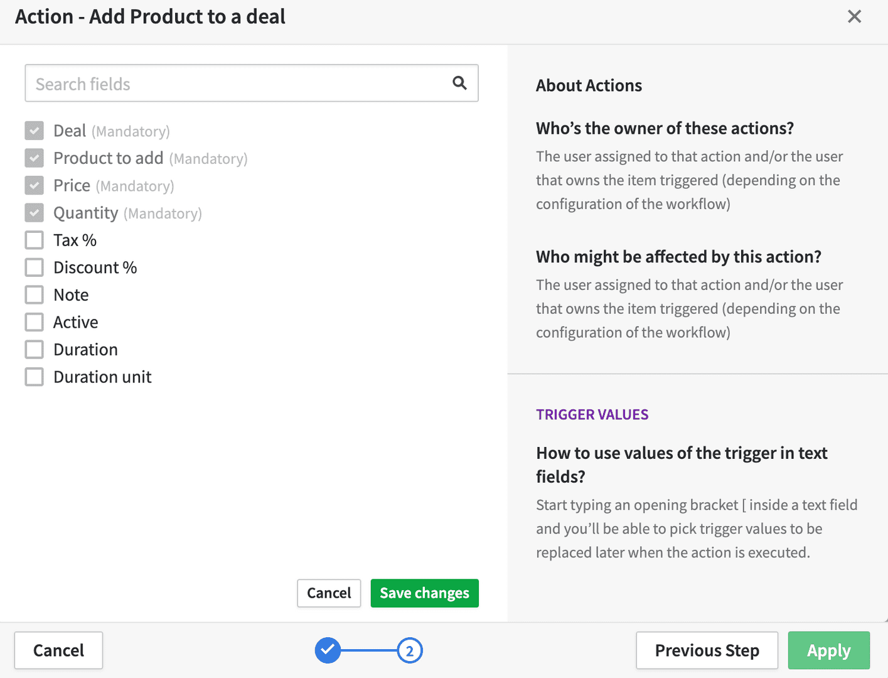Cancel the whole action dialog
The height and width of the screenshot is (678, 888).
(x=58, y=650)
